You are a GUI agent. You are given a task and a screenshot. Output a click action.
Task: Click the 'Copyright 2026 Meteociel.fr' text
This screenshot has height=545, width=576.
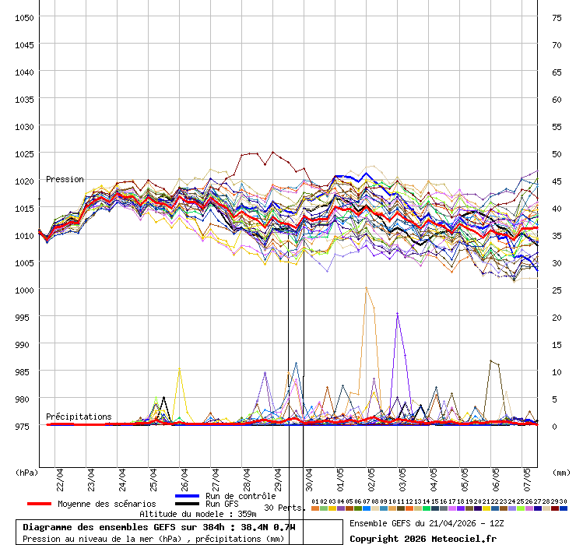point(422,539)
